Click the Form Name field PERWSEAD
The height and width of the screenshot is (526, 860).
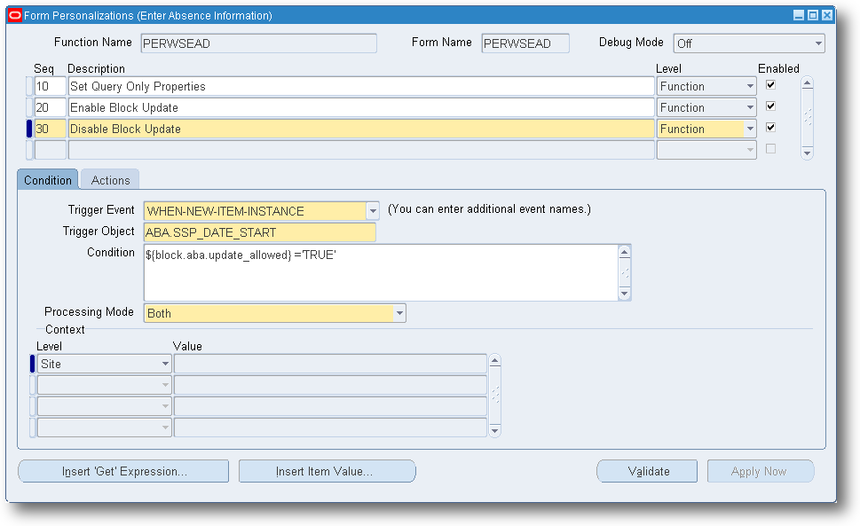pos(525,43)
